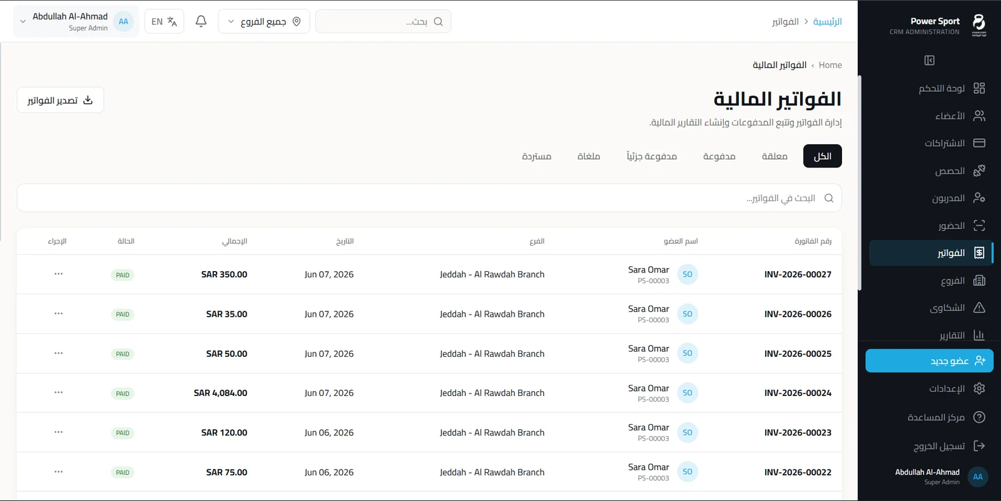Click the magnifier icon in top search
This screenshot has height=501, width=1001.
coord(438,21)
